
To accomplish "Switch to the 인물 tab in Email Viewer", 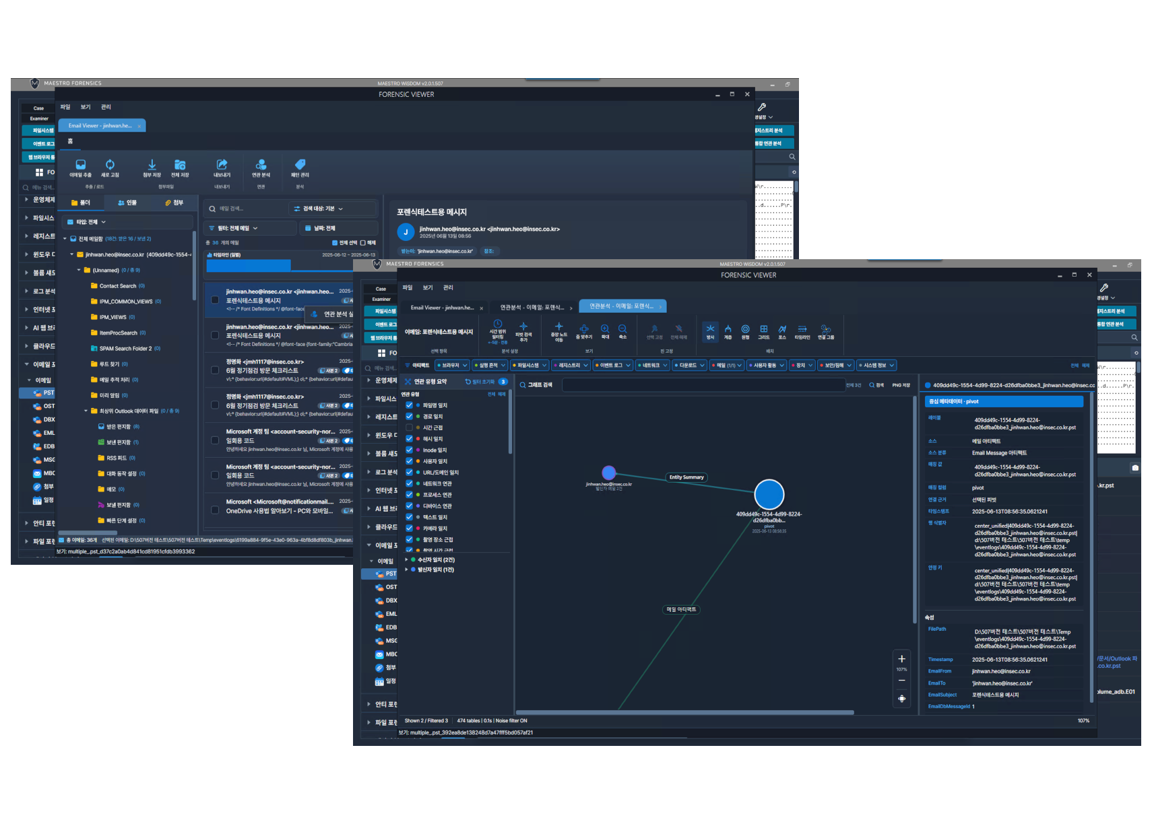I will tap(127, 203).
